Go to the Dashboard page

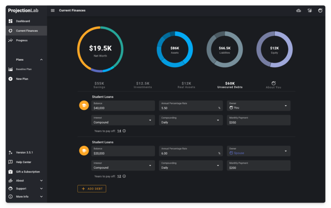point(23,21)
